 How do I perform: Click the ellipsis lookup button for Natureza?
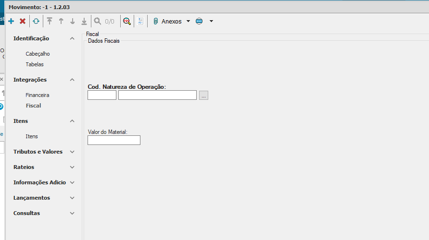point(203,96)
